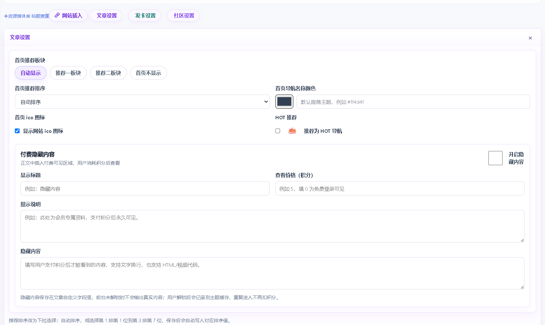Click the 提示说明 textarea
This screenshot has width=545, height=325.
click(x=272, y=226)
